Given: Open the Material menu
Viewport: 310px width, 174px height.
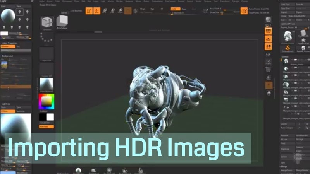Looking at the screenshot, I should pos(129,1).
